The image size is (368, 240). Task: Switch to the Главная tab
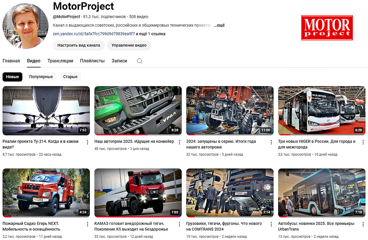[11, 61]
